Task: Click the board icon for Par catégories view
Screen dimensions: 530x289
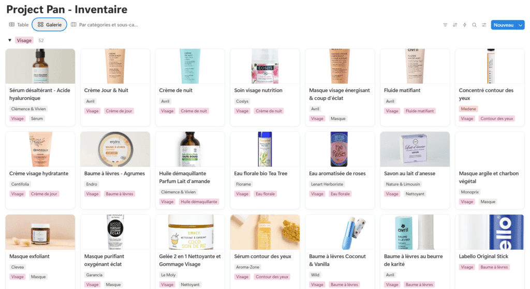Action: coord(73,25)
